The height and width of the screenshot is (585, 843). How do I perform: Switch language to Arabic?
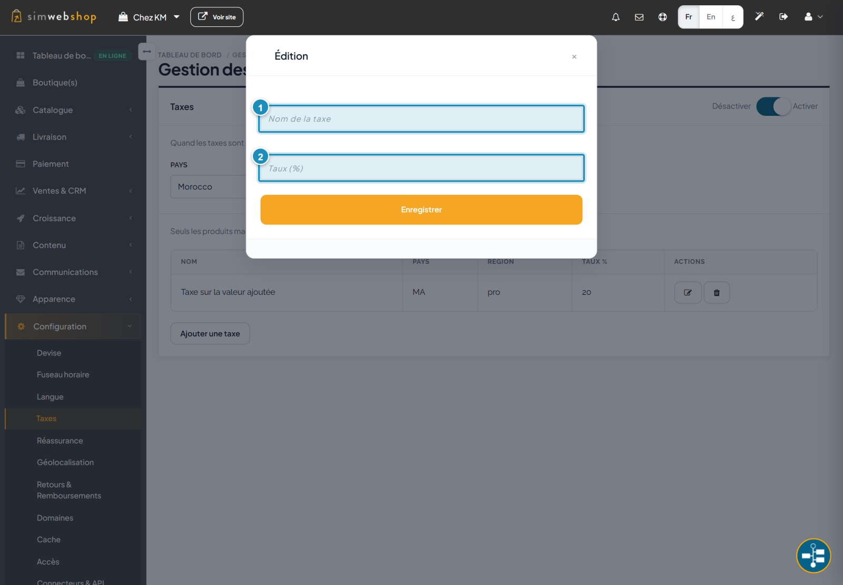point(733,17)
